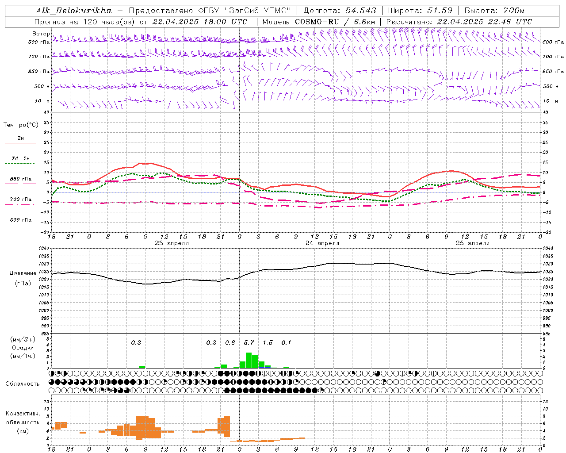Click the '25 апреля' date label
Viewport: 566px width, 453px height.
click(x=472, y=243)
